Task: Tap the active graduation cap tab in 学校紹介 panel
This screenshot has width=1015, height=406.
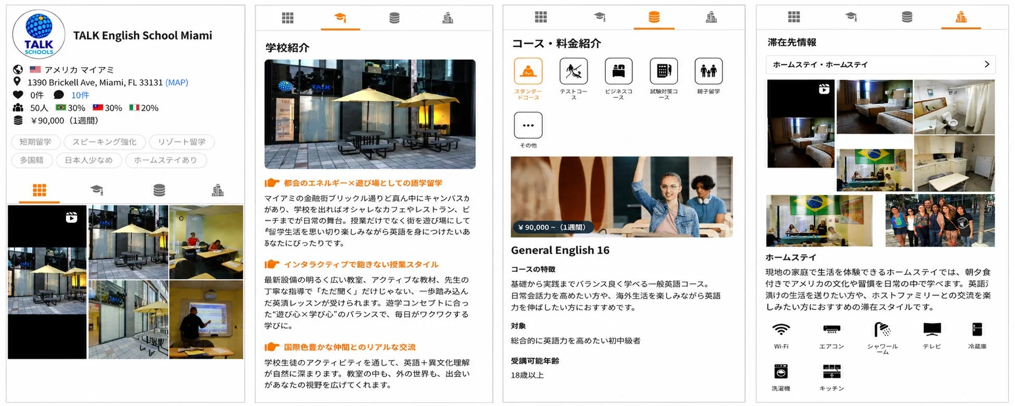Action: (x=340, y=18)
